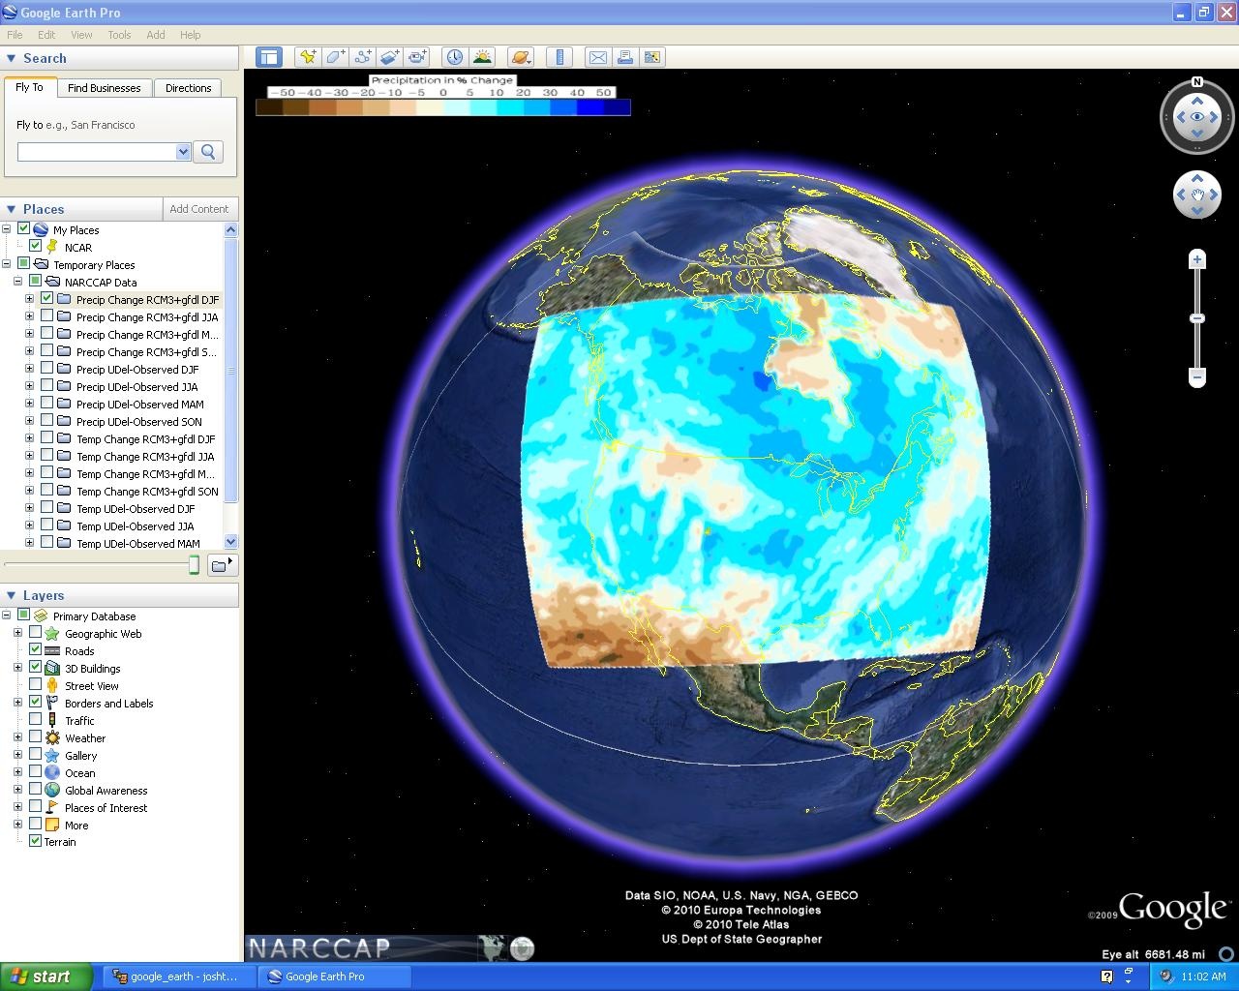Select the Add Path tool
This screenshot has width=1239, height=991.
pos(362,57)
